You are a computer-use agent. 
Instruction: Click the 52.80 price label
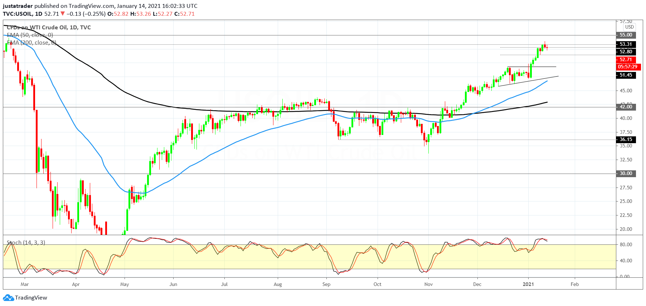[x=626, y=52]
